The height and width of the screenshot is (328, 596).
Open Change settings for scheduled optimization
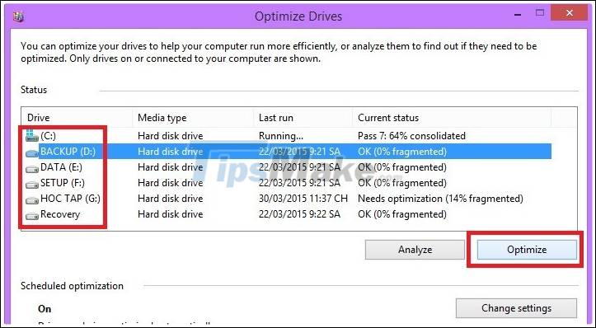[x=516, y=308]
